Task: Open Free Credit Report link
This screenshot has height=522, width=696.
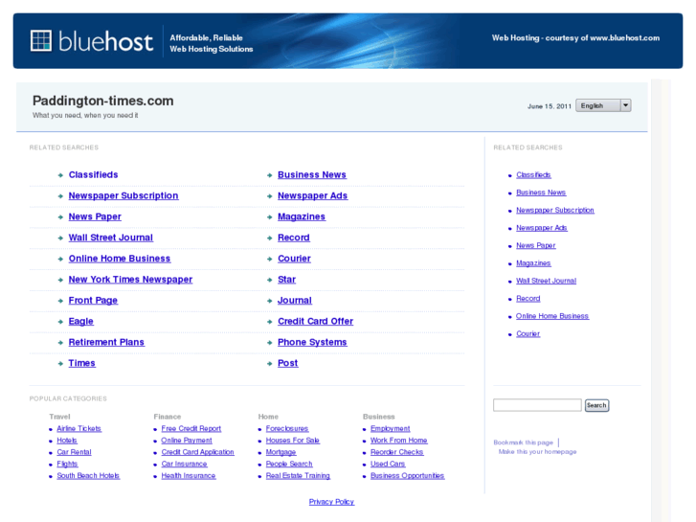Action: tap(191, 429)
